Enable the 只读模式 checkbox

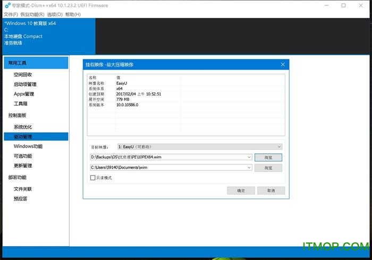(93, 178)
